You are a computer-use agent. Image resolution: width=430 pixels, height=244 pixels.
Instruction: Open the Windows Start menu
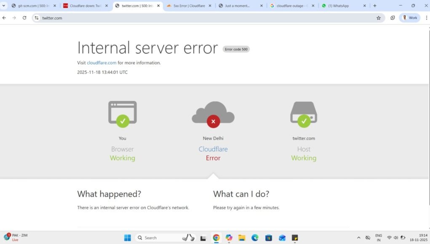point(127,238)
